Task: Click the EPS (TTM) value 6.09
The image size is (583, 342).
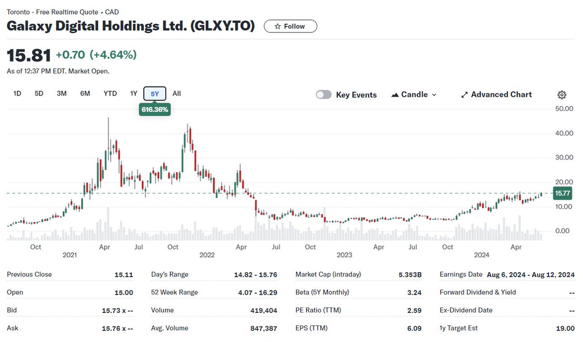Action: [415, 328]
